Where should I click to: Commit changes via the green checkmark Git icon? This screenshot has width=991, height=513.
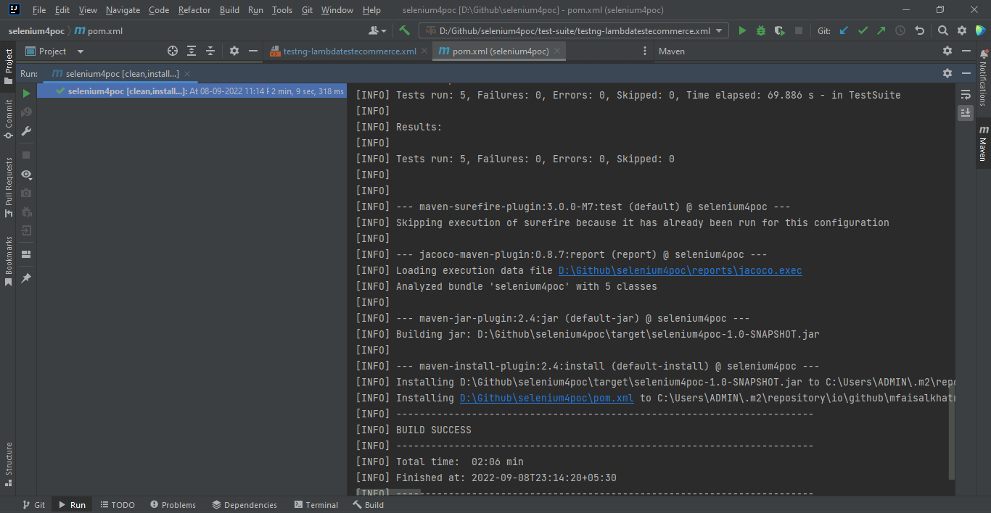coord(863,30)
